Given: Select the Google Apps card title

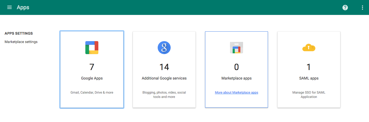Looking at the screenshot, I should (x=92, y=78).
